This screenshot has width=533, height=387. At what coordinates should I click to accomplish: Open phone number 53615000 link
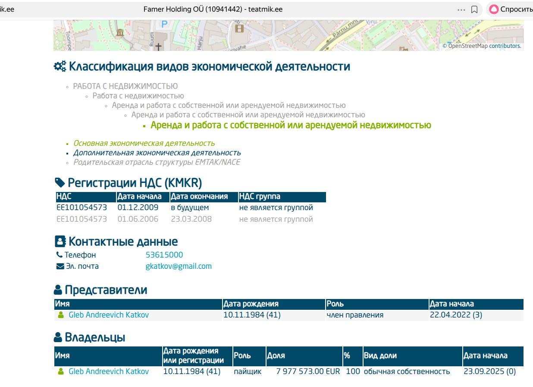point(164,255)
